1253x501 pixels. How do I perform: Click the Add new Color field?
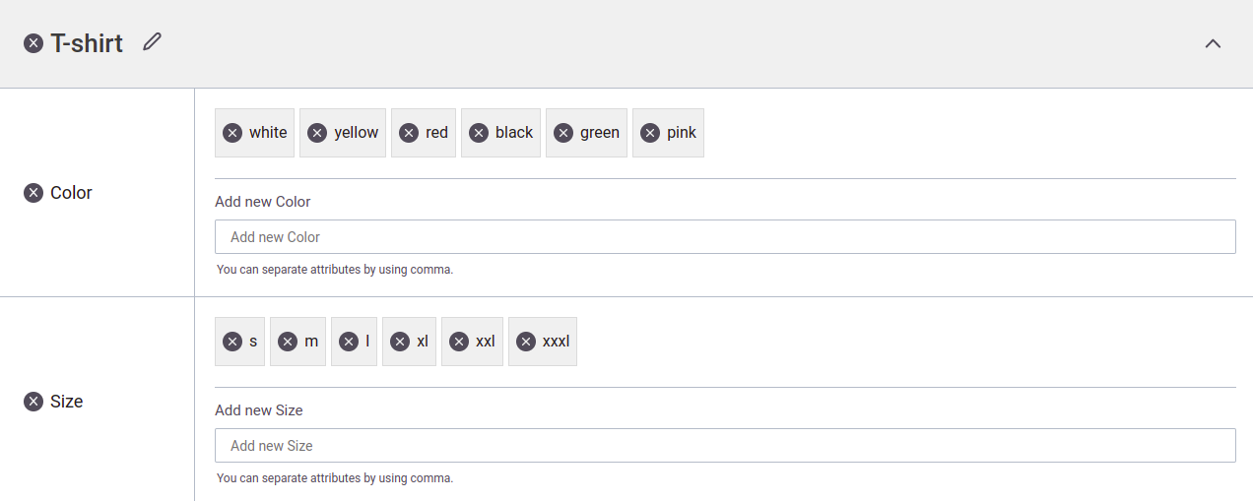[725, 237]
